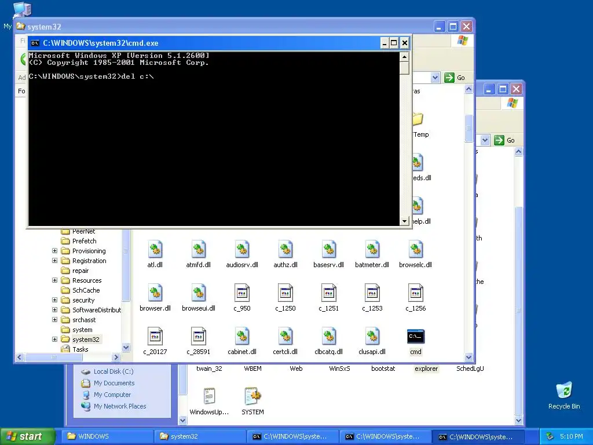Click the cmd.exe title bar icon
Viewport: 593px width, 445px height.
coord(35,43)
